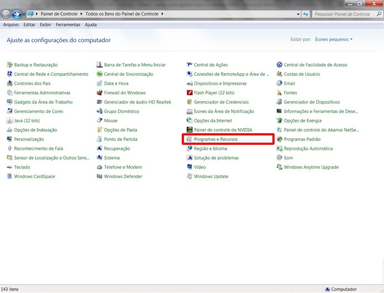Click the Solução de problemas link
384x293 pixels.
coord(216,158)
